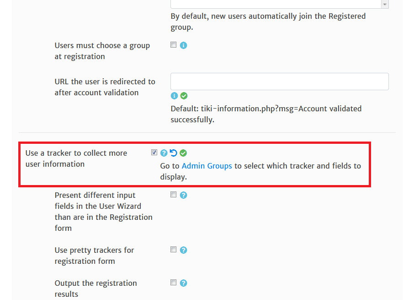The height and width of the screenshot is (300, 409).
Task: Check the 'Output the registration results' box
Action: (x=173, y=283)
